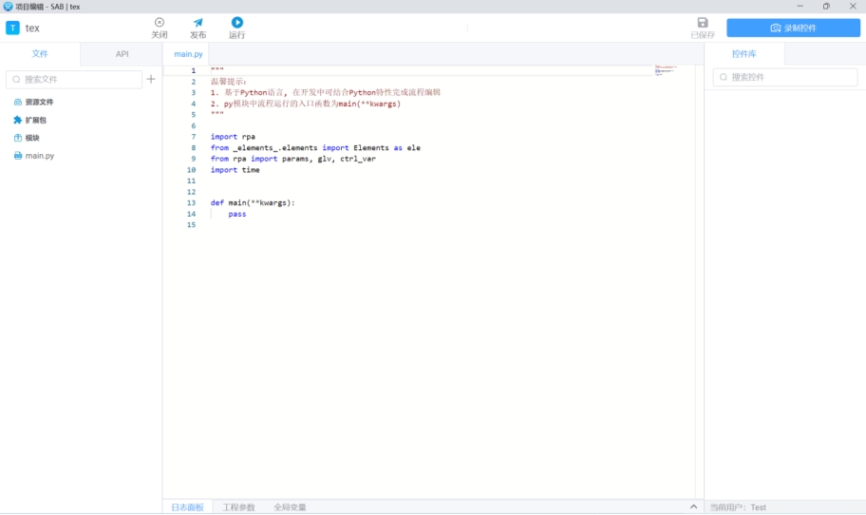Click line number 13 in gutter
The image size is (866, 515).
click(191, 202)
